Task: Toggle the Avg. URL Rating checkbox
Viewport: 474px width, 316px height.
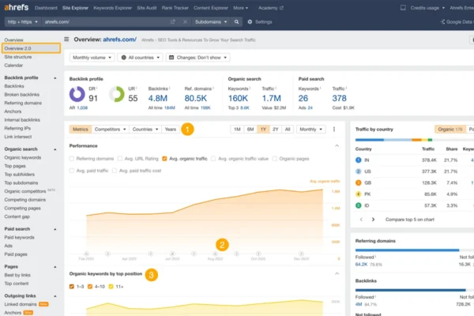Action: pyautogui.click(x=120, y=159)
